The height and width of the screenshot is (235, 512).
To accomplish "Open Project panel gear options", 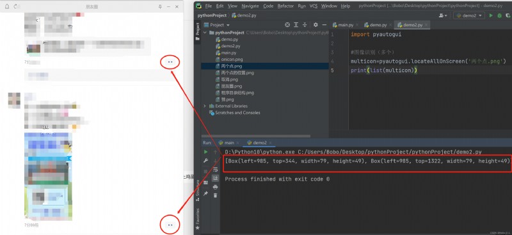I will click(x=316, y=25).
